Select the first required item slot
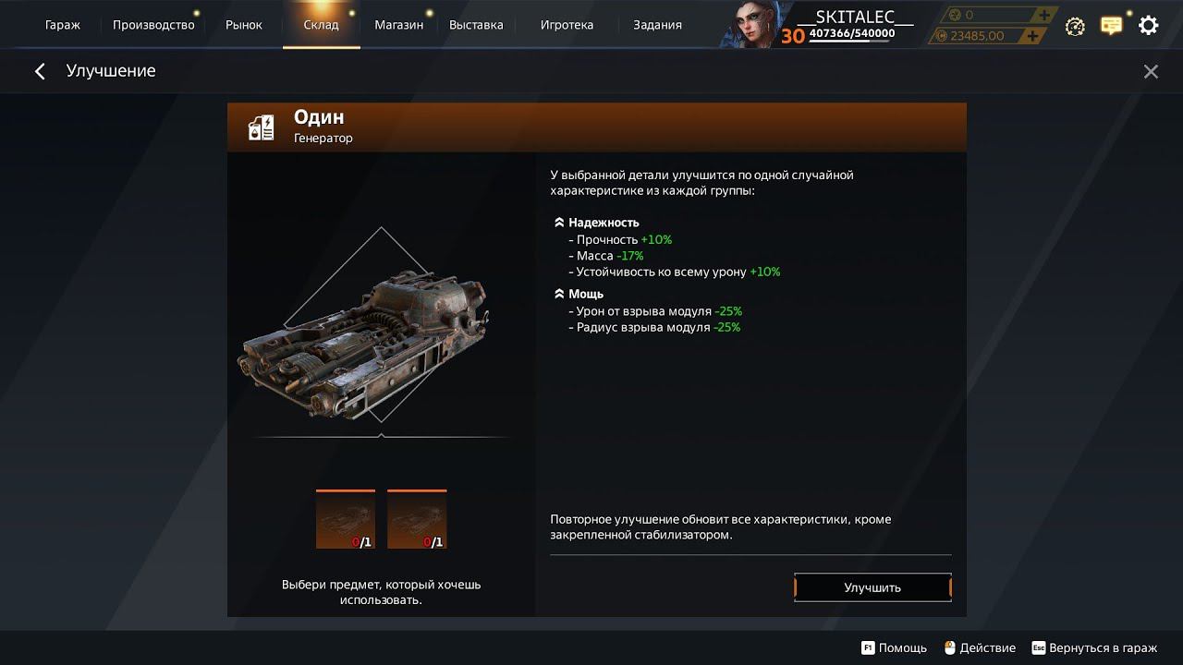 point(346,519)
